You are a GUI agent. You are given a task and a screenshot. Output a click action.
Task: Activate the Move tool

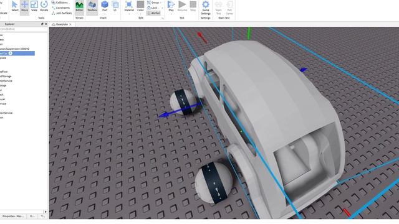point(24,7)
